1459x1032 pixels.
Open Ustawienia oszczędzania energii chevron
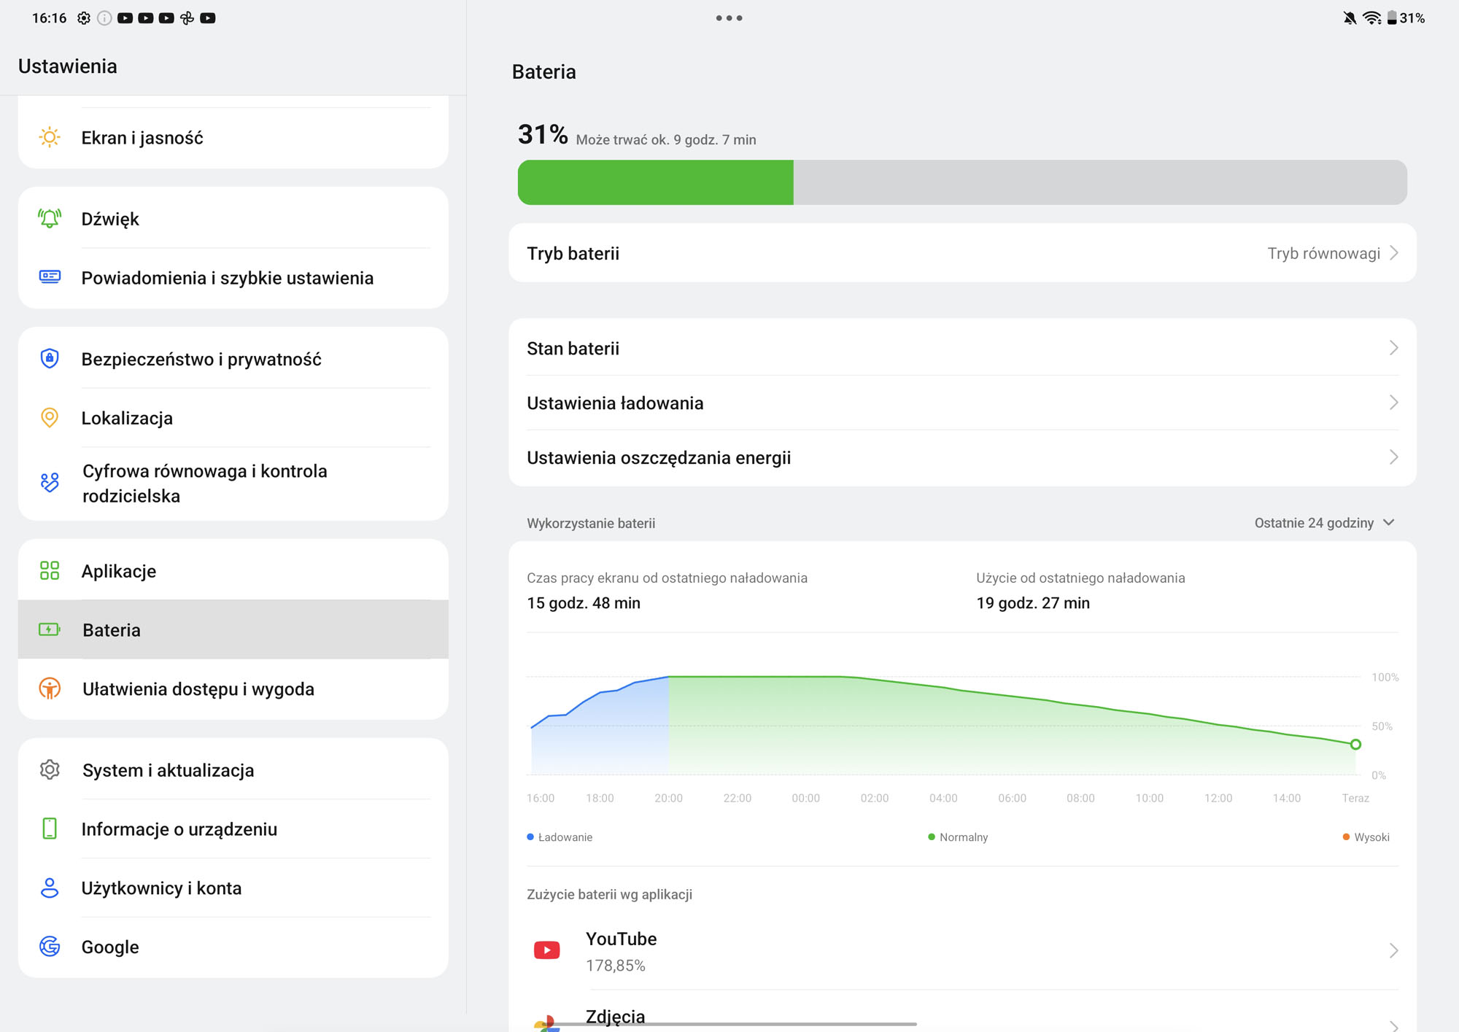click(1393, 457)
